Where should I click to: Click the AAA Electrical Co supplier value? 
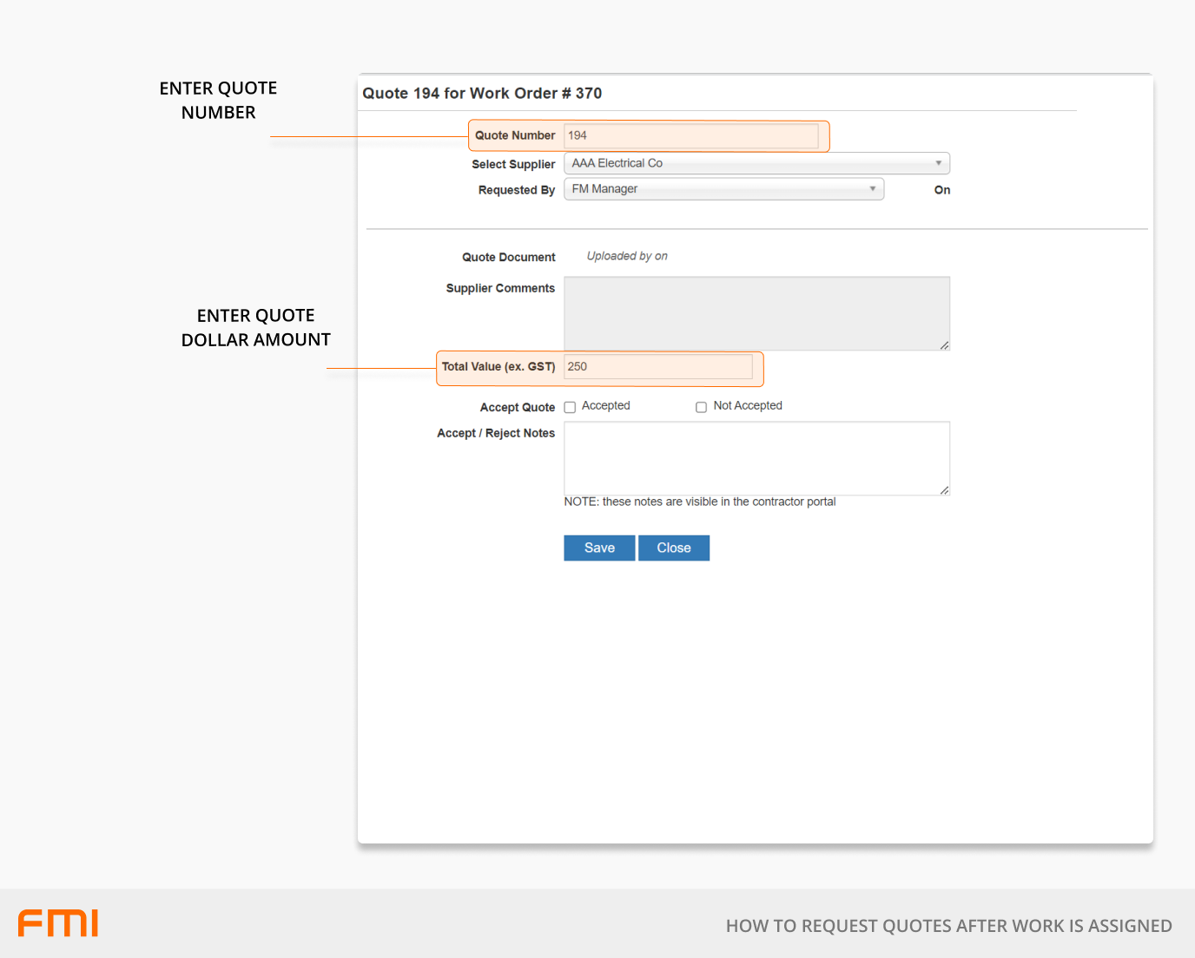click(617, 163)
